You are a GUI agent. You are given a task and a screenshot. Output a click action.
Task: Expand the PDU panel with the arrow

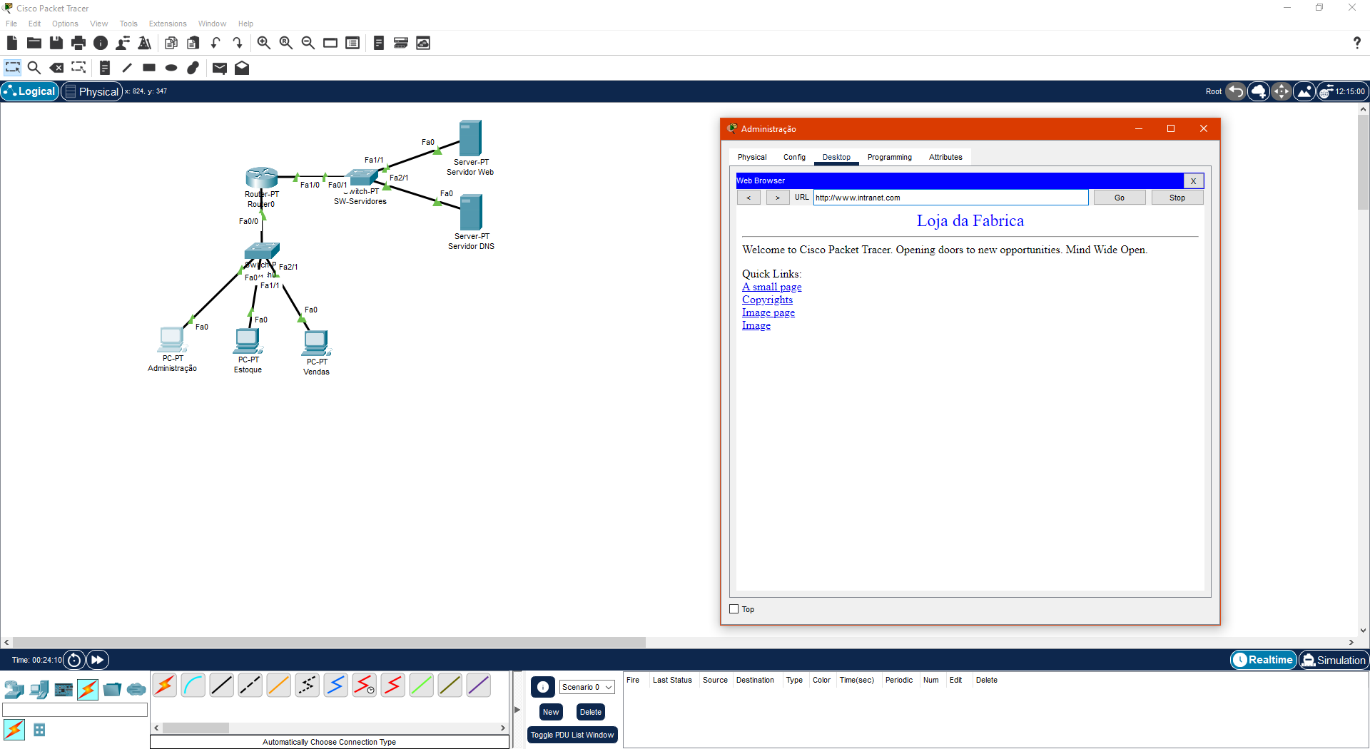(x=517, y=710)
